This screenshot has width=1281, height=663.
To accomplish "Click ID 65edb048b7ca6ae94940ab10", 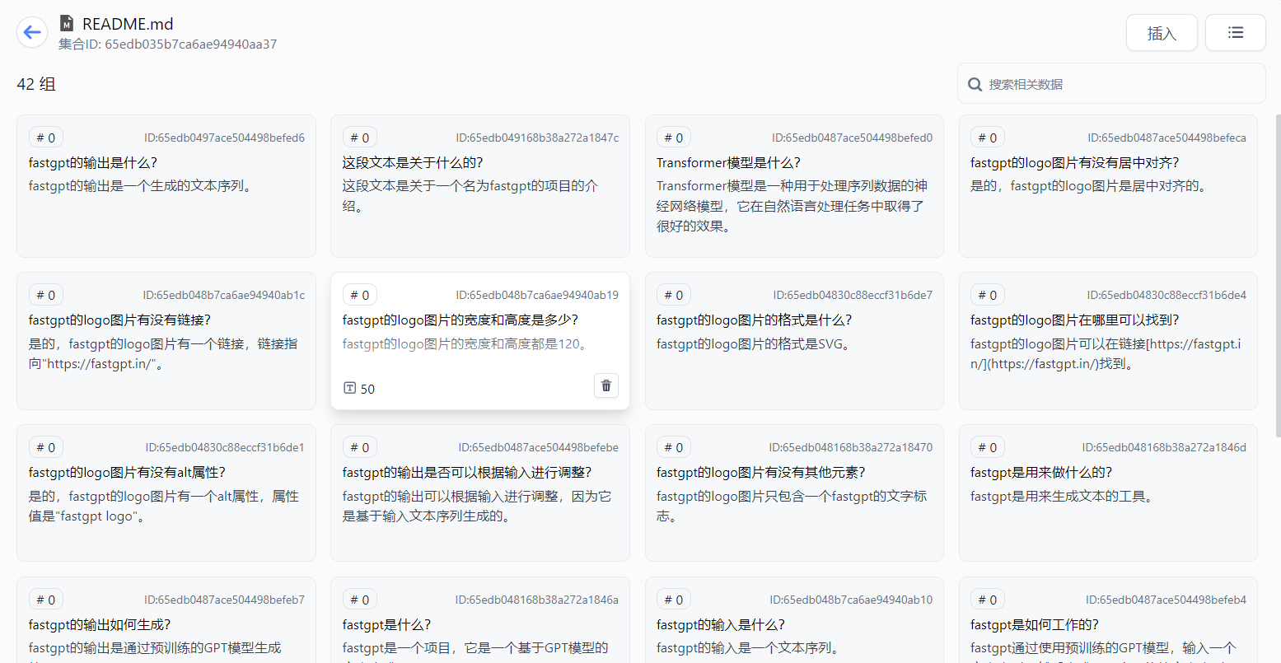I will point(852,600).
